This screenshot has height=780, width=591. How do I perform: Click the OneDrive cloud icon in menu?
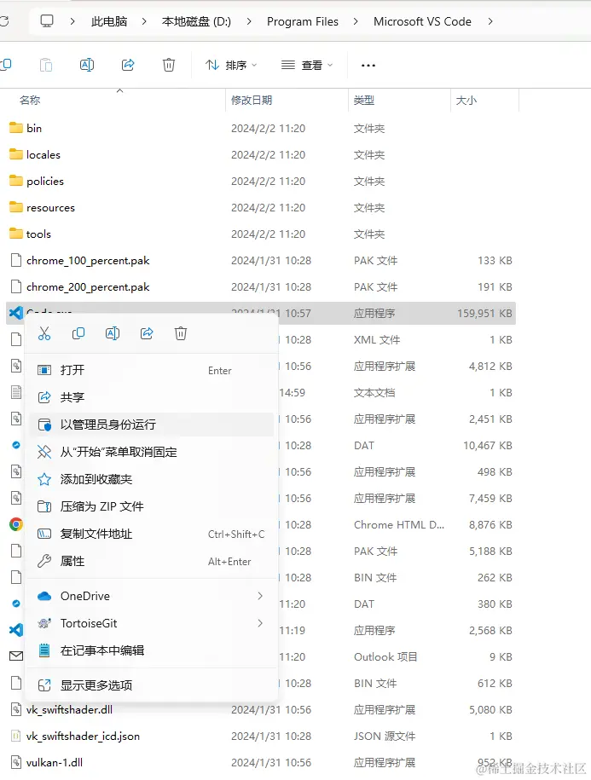(44, 596)
